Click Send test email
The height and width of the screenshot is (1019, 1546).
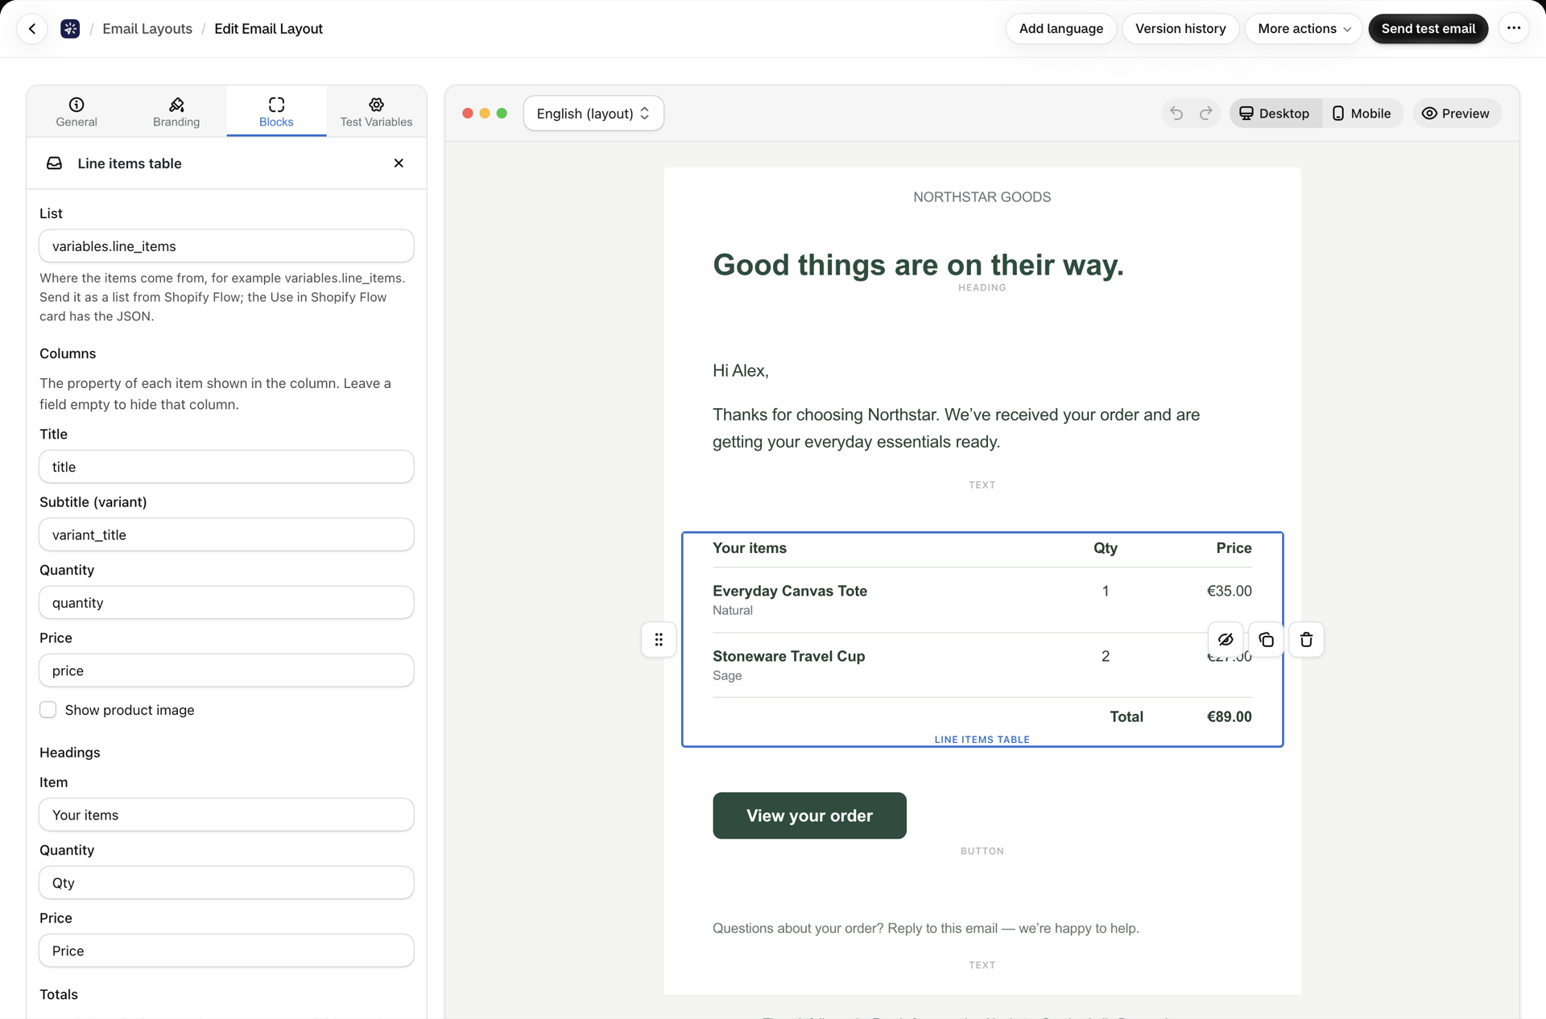click(x=1428, y=29)
